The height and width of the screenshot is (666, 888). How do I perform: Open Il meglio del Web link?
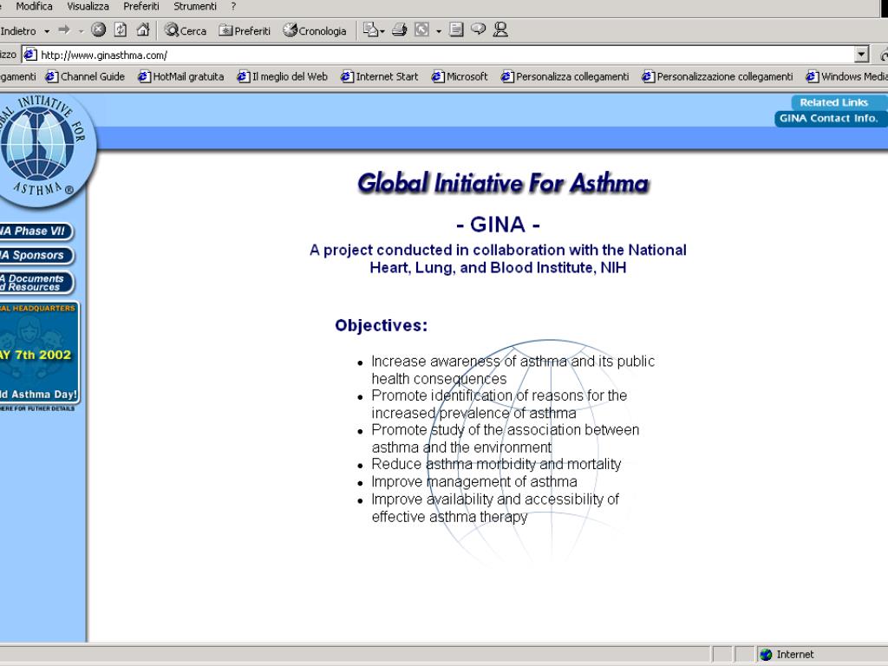(x=282, y=76)
